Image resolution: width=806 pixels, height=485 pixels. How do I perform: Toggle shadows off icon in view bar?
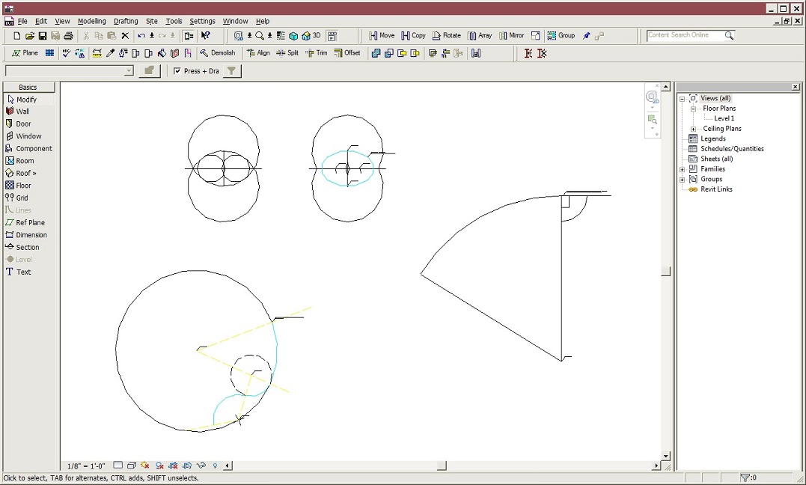[x=145, y=466]
